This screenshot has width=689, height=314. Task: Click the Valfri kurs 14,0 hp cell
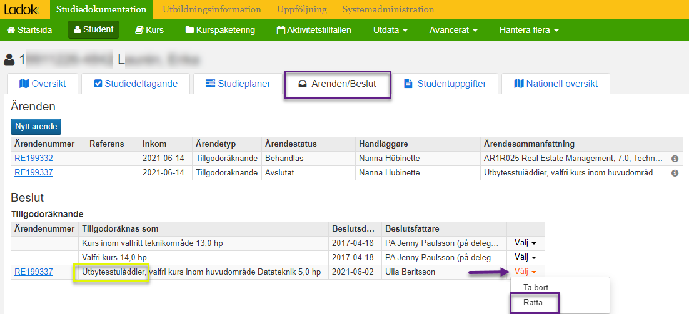(x=203, y=257)
